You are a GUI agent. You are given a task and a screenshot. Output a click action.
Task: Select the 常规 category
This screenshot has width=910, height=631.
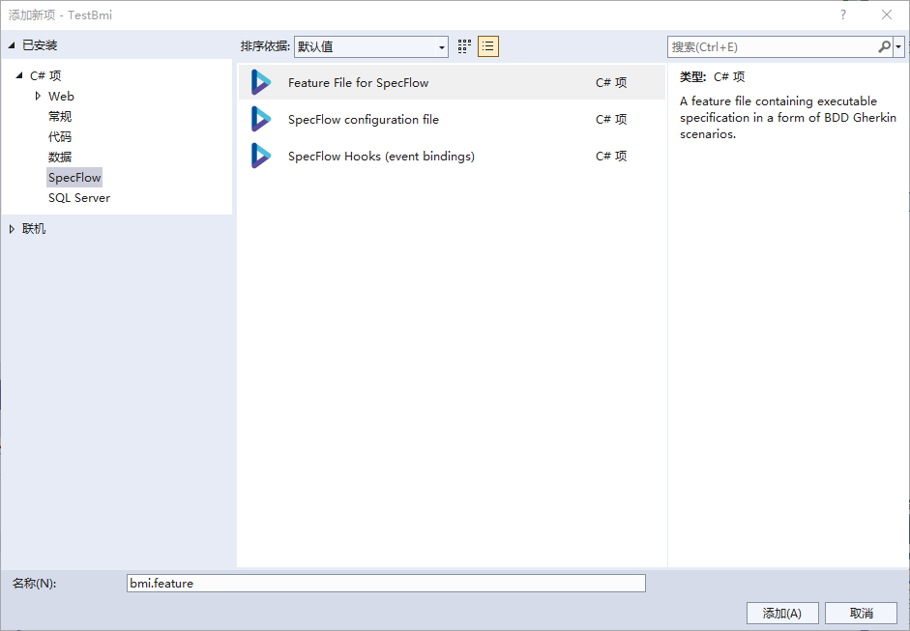pos(60,117)
